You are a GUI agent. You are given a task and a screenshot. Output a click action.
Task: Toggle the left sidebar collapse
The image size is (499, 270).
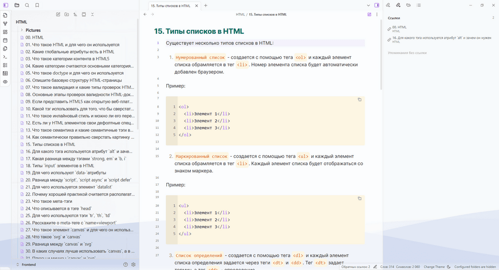[x=5, y=5]
